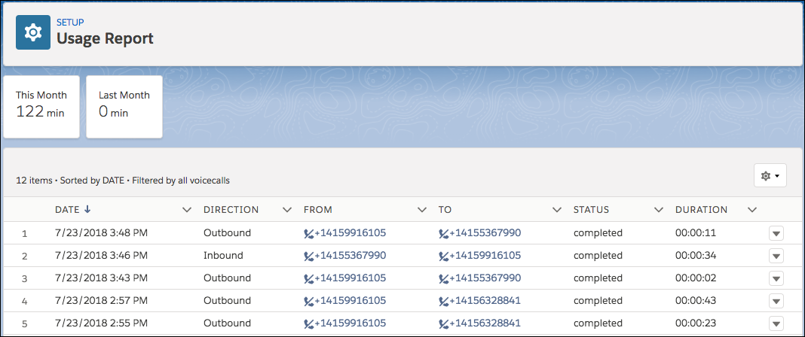This screenshot has height=337, width=805.
Task: Sort by the DIRECTION column header
Action: (231, 209)
